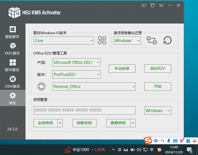
Task: Click the circular refresh icon beside Remove_Office
Action: (41, 86)
